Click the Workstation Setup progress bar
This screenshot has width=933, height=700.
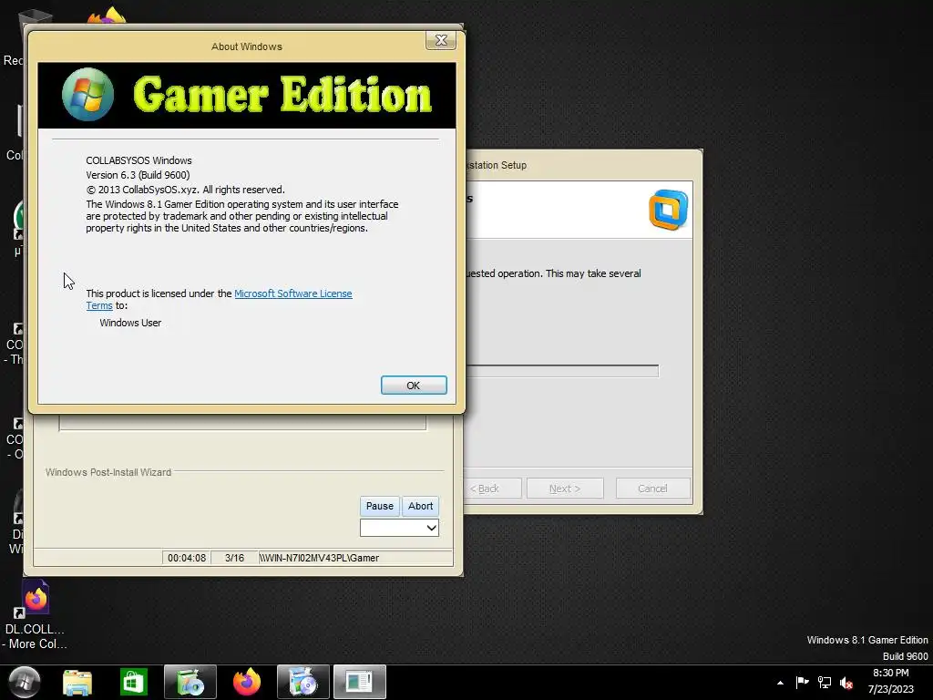(561, 371)
